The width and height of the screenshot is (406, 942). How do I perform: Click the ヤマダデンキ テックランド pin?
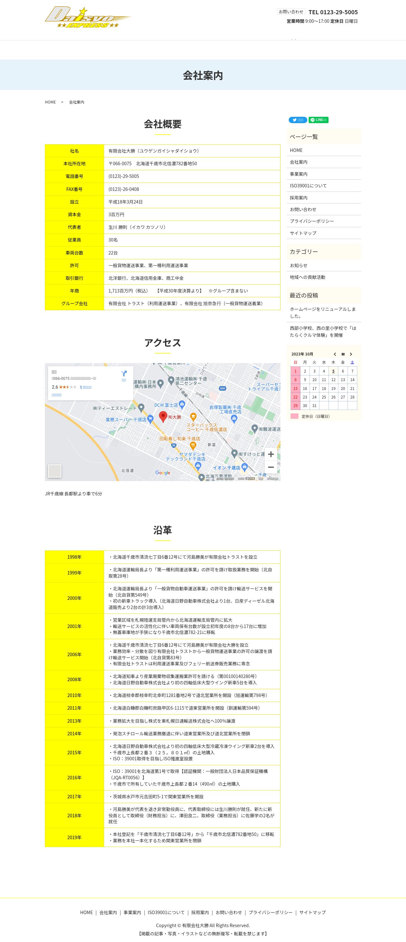[x=198, y=466]
